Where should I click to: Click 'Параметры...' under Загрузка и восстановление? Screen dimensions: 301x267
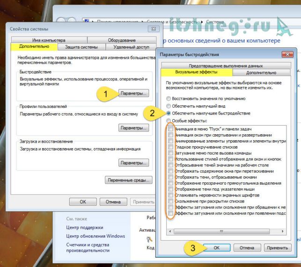pyautogui.click(x=133, y=163)
